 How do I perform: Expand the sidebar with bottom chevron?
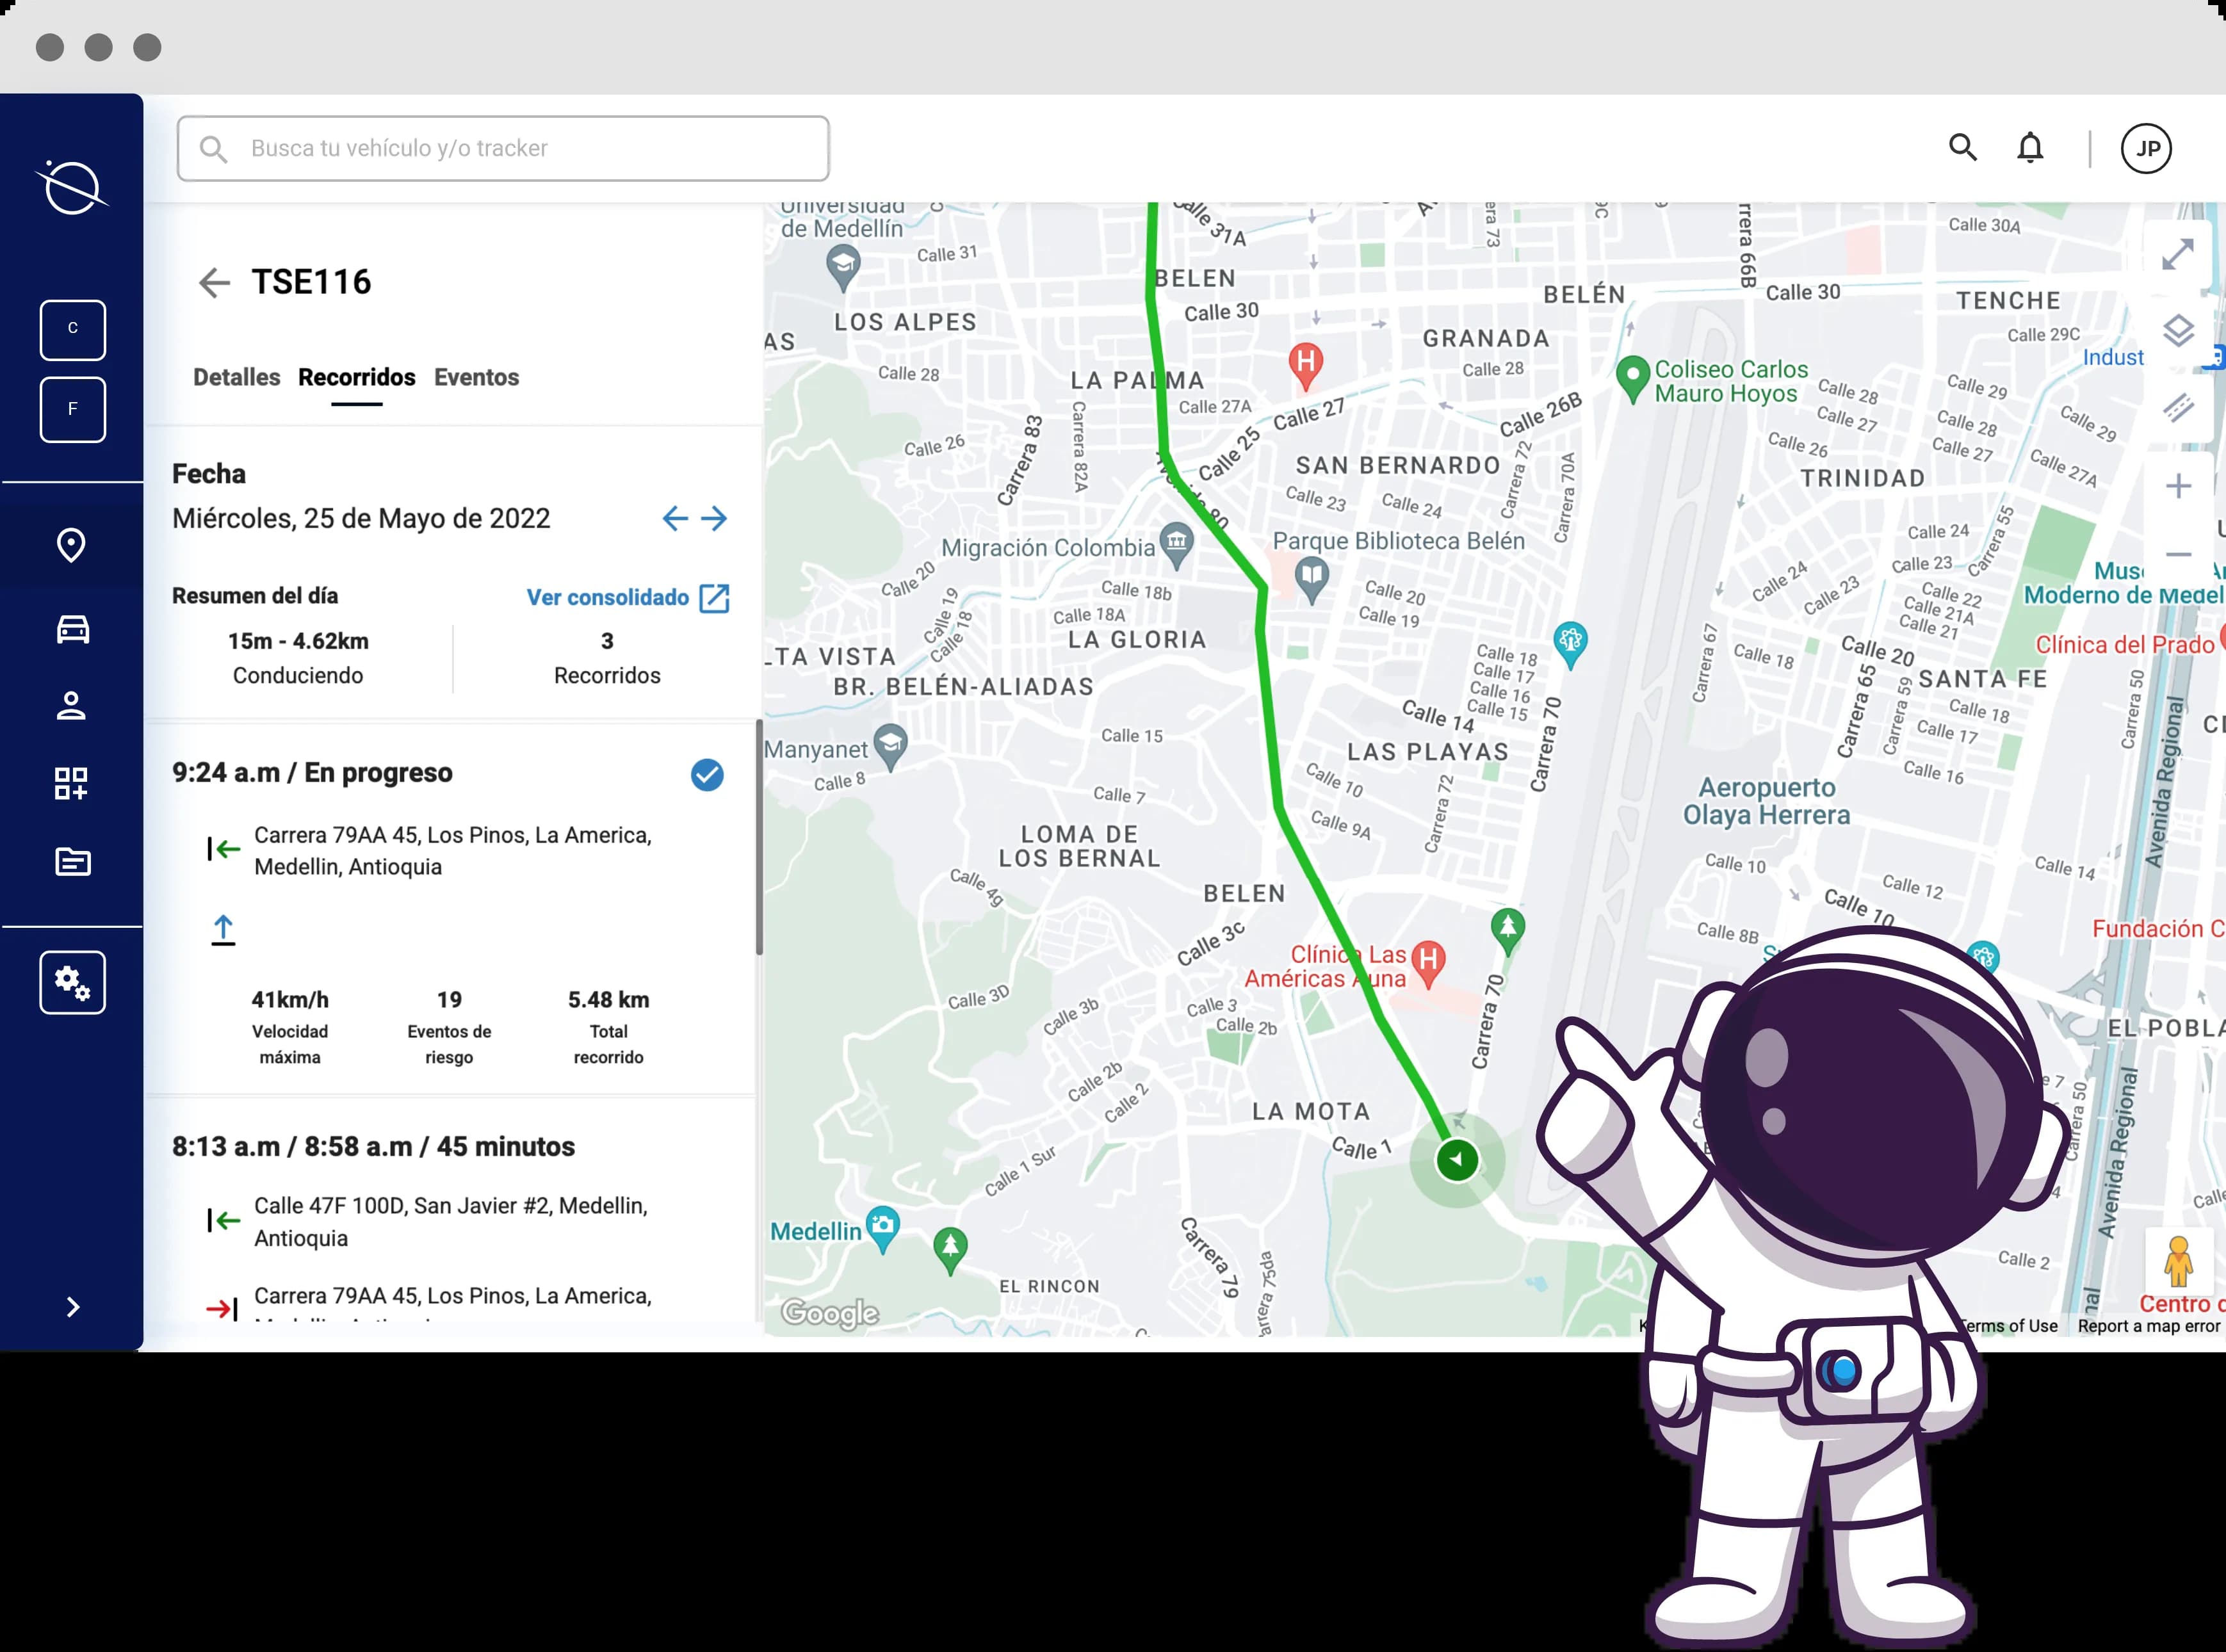coord(72,1306)
